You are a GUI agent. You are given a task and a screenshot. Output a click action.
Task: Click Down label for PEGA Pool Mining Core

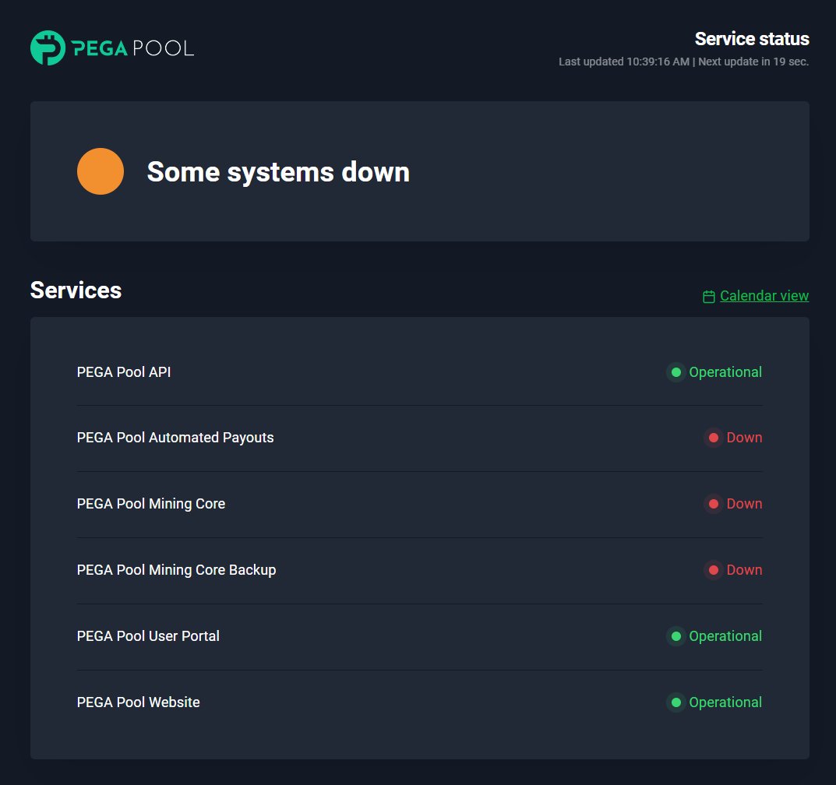(744, 504)
